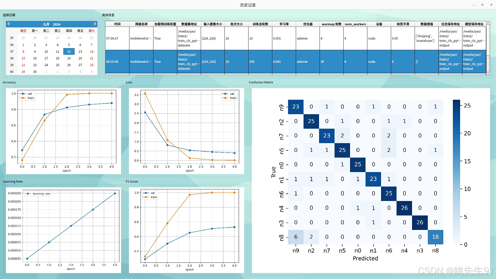The image size is (496, 279).
Task: Go to previous month in calendar
Action: 9,24
